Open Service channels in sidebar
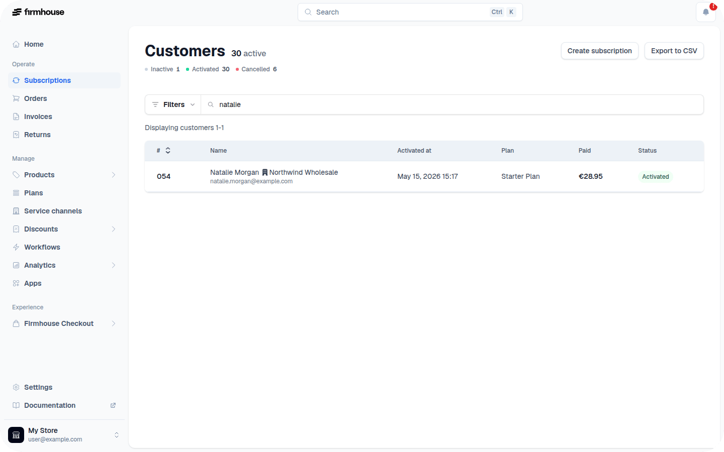 [64, 211]
